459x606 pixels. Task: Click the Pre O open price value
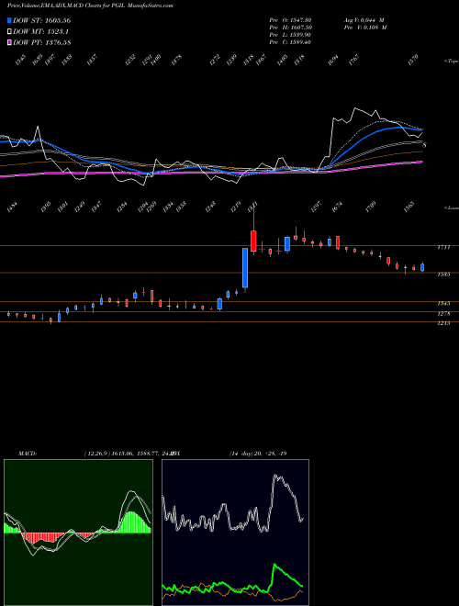[290, 19]
